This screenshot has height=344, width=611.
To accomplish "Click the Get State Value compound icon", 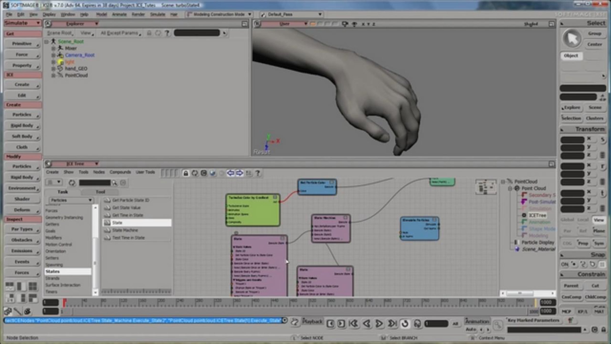I will point(107,208).
